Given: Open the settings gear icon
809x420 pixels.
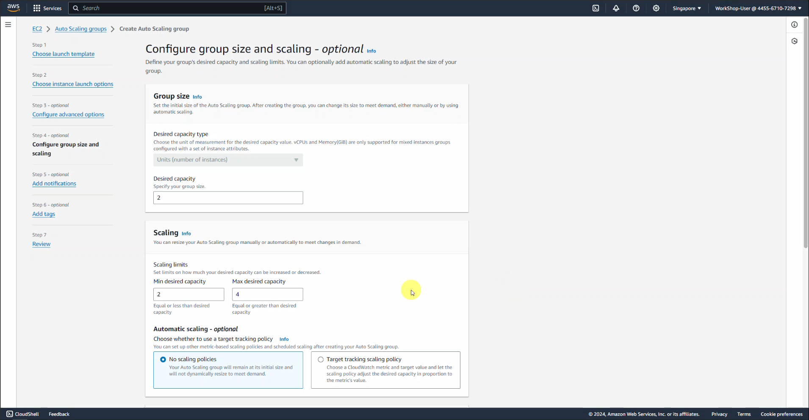Looking at the screenshot, I should [x=656, y=8].
